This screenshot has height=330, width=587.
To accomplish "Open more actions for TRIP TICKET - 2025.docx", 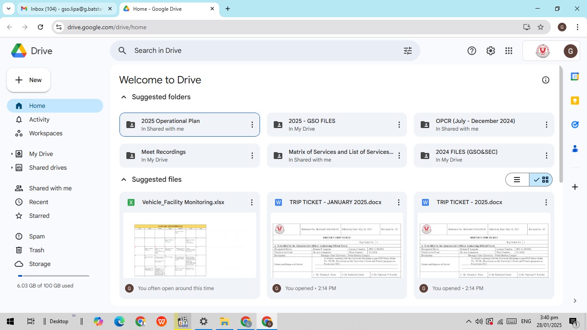I will [x=546, y=202].
